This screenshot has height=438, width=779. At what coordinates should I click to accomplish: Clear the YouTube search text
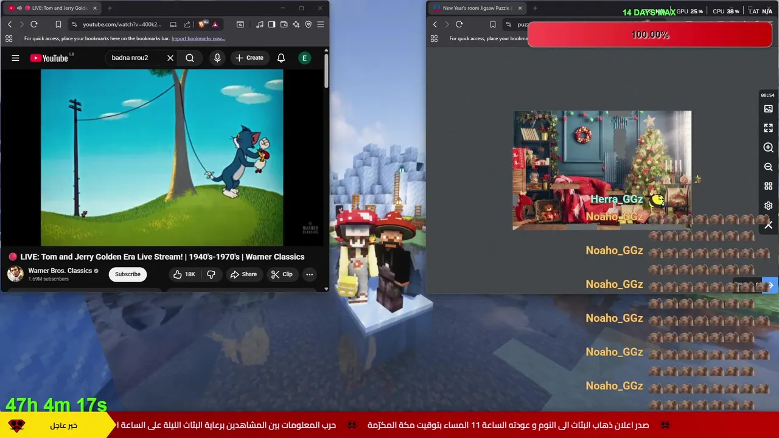tap(170, 58)
